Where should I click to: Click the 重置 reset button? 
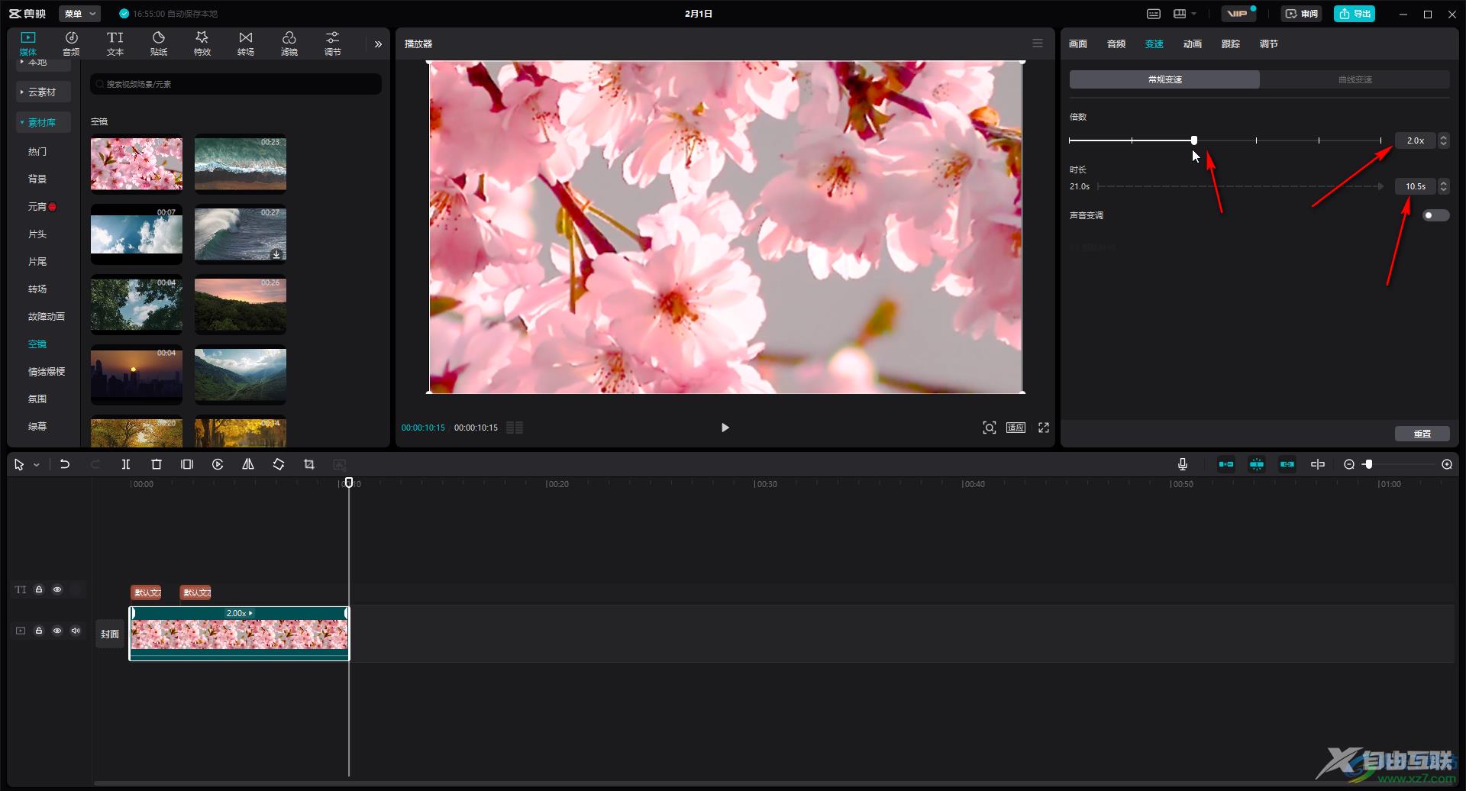pos(1422,434)
